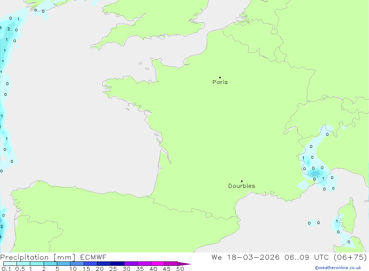Pick the 1–2 mm legend swatch
This screenshot has width=369, height=271.
pyautogui.click(x=37, y=264)
